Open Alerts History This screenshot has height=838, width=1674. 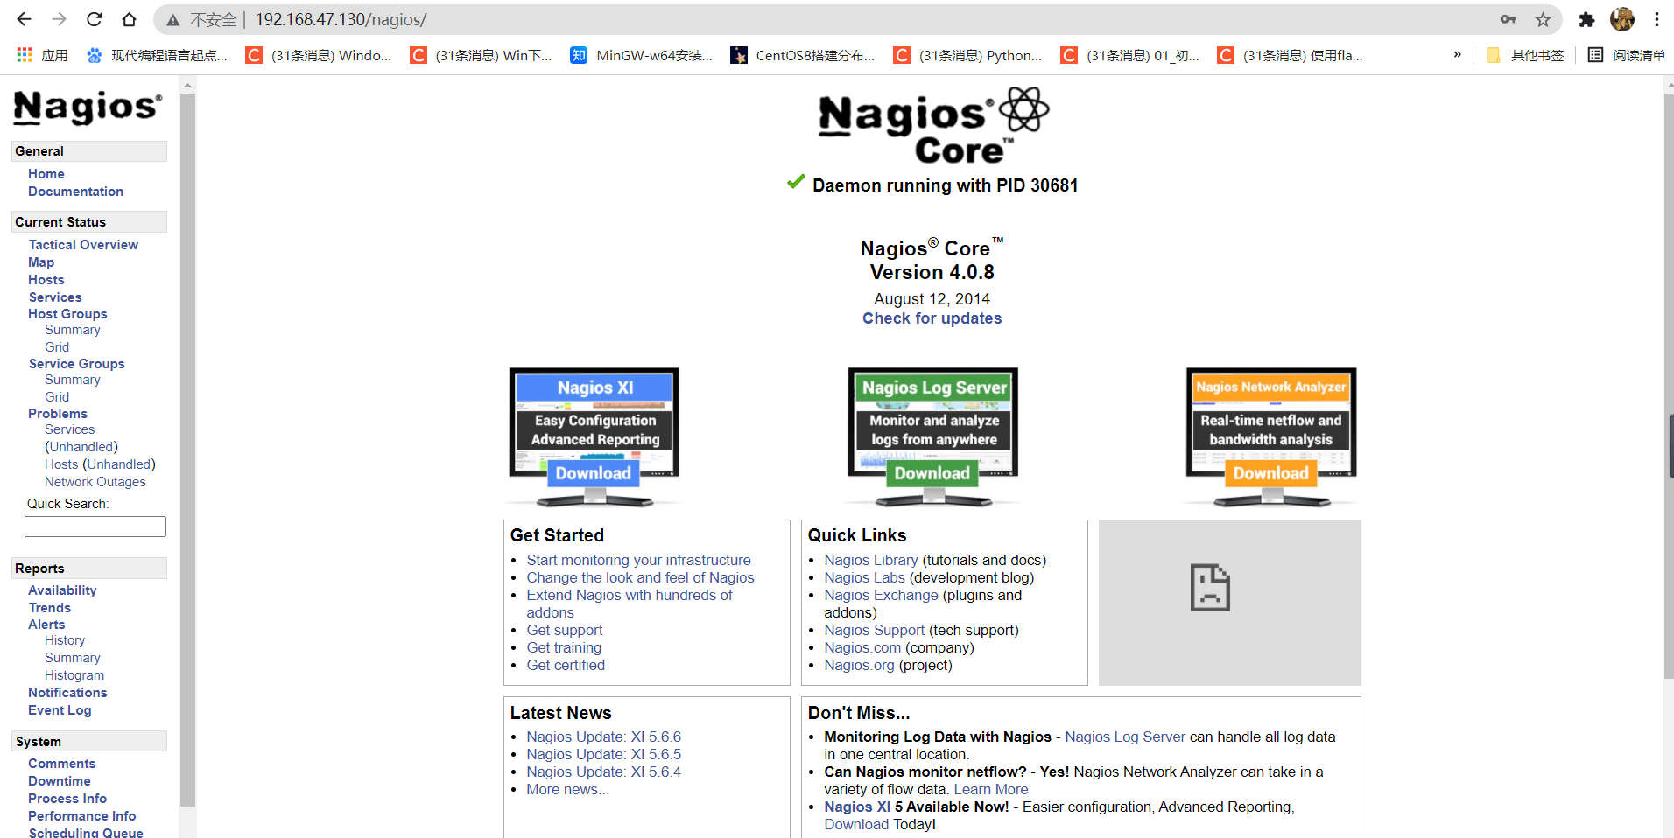(65, 640)
